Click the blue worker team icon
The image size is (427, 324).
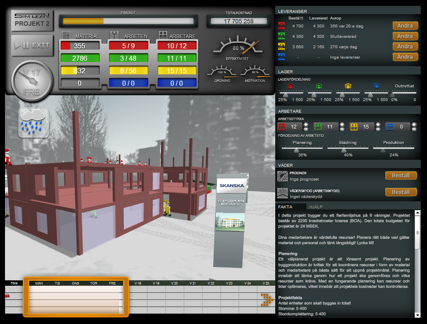coord(390,127)
